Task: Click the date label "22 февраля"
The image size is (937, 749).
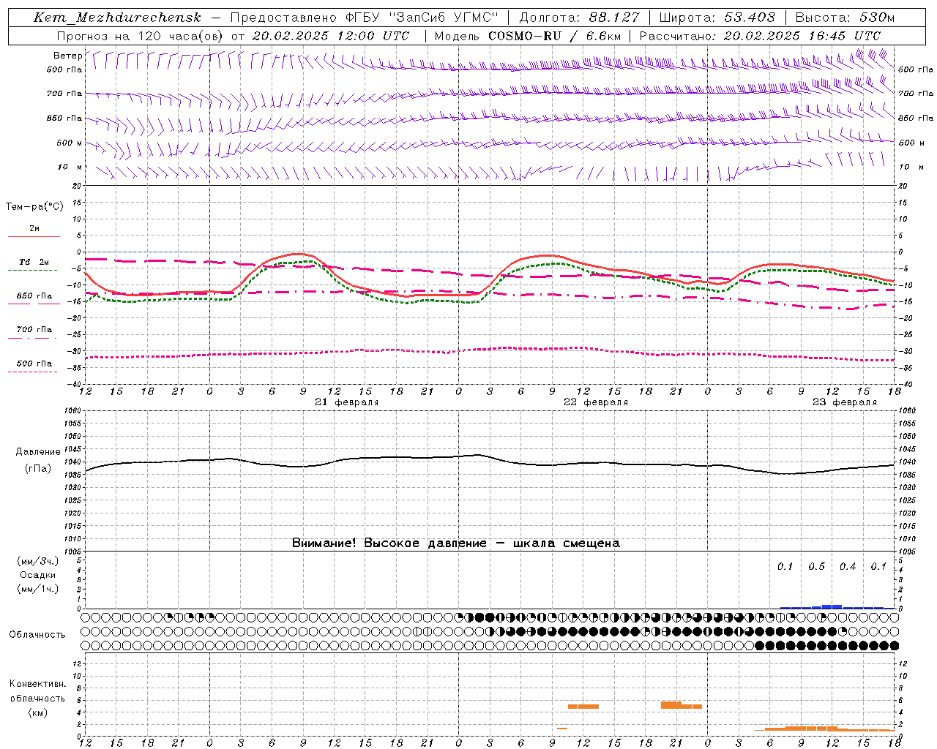Action: click(x=596, y=402)
